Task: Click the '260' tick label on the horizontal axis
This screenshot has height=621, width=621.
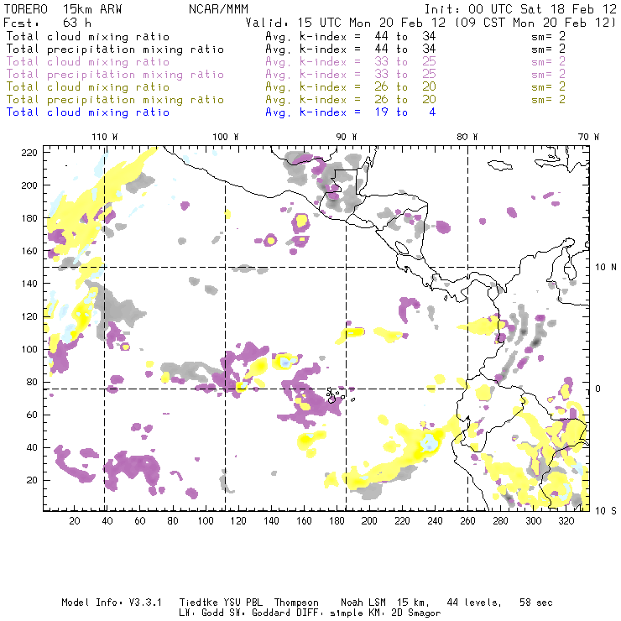Action: pyautogui.click(x=467, y=521)
